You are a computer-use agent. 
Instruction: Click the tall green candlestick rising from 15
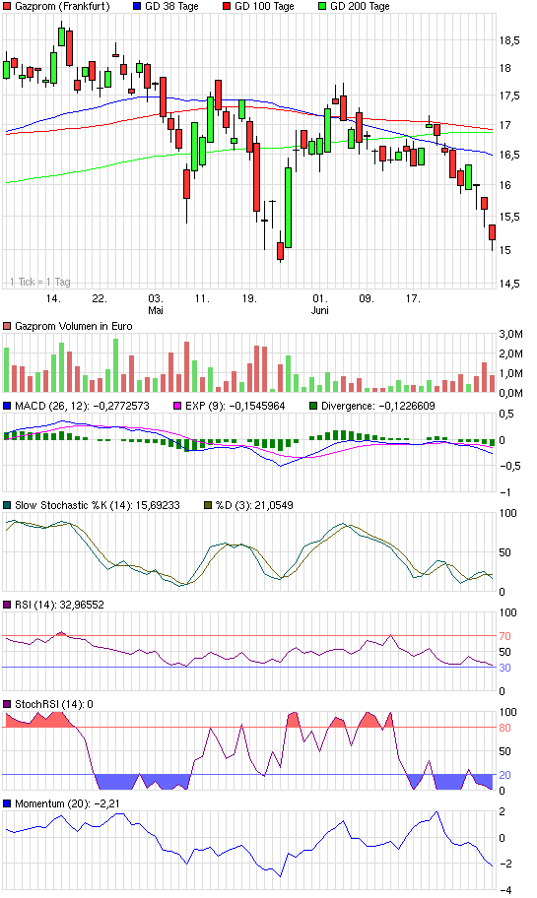289,208
